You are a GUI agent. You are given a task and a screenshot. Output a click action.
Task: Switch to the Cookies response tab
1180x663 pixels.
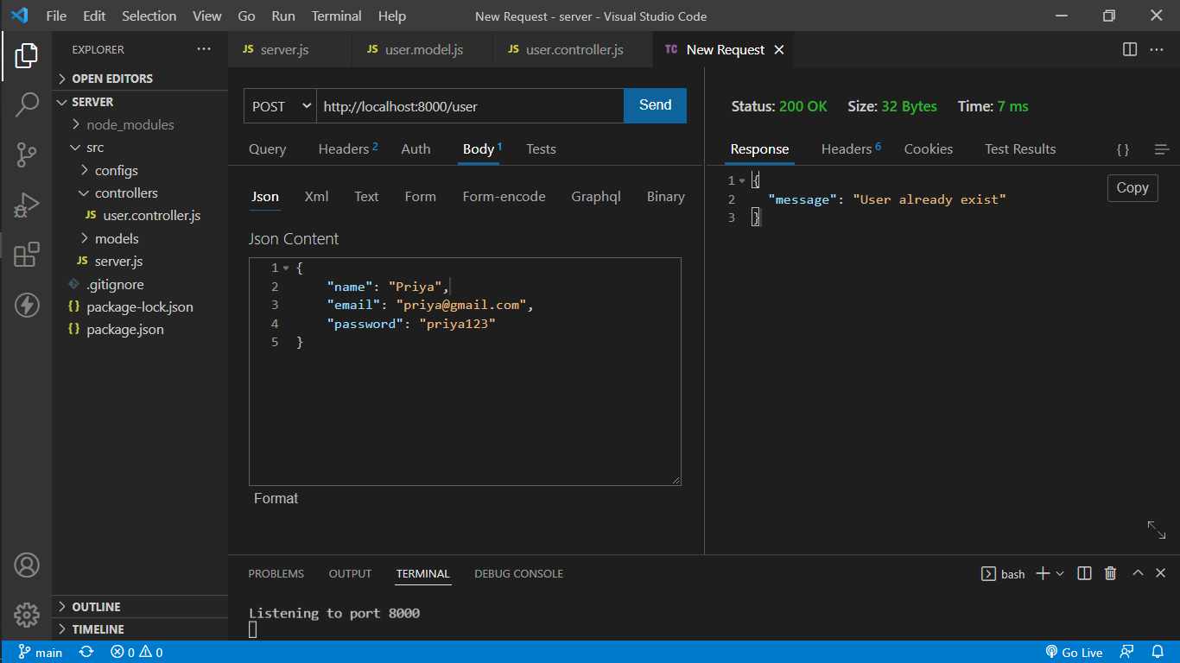(928, 148)
